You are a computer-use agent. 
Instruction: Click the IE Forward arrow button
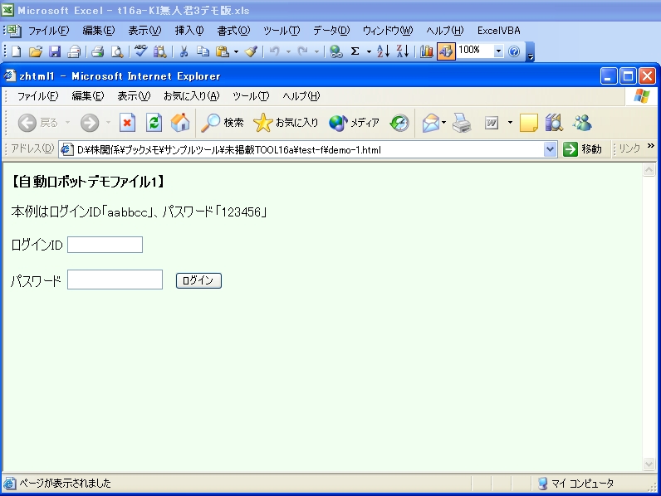click(90, 123)
